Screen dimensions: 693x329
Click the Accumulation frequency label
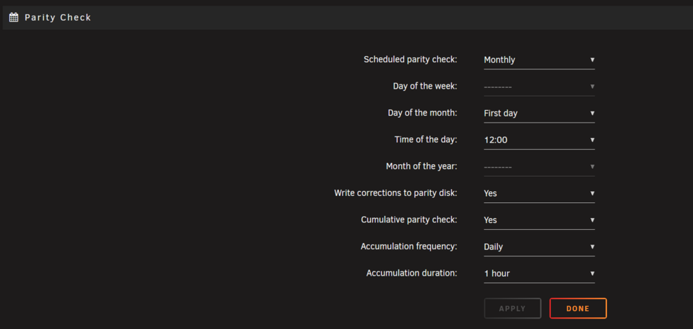tap(409, 247)
